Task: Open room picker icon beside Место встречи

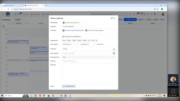Action: pos(114,53)
